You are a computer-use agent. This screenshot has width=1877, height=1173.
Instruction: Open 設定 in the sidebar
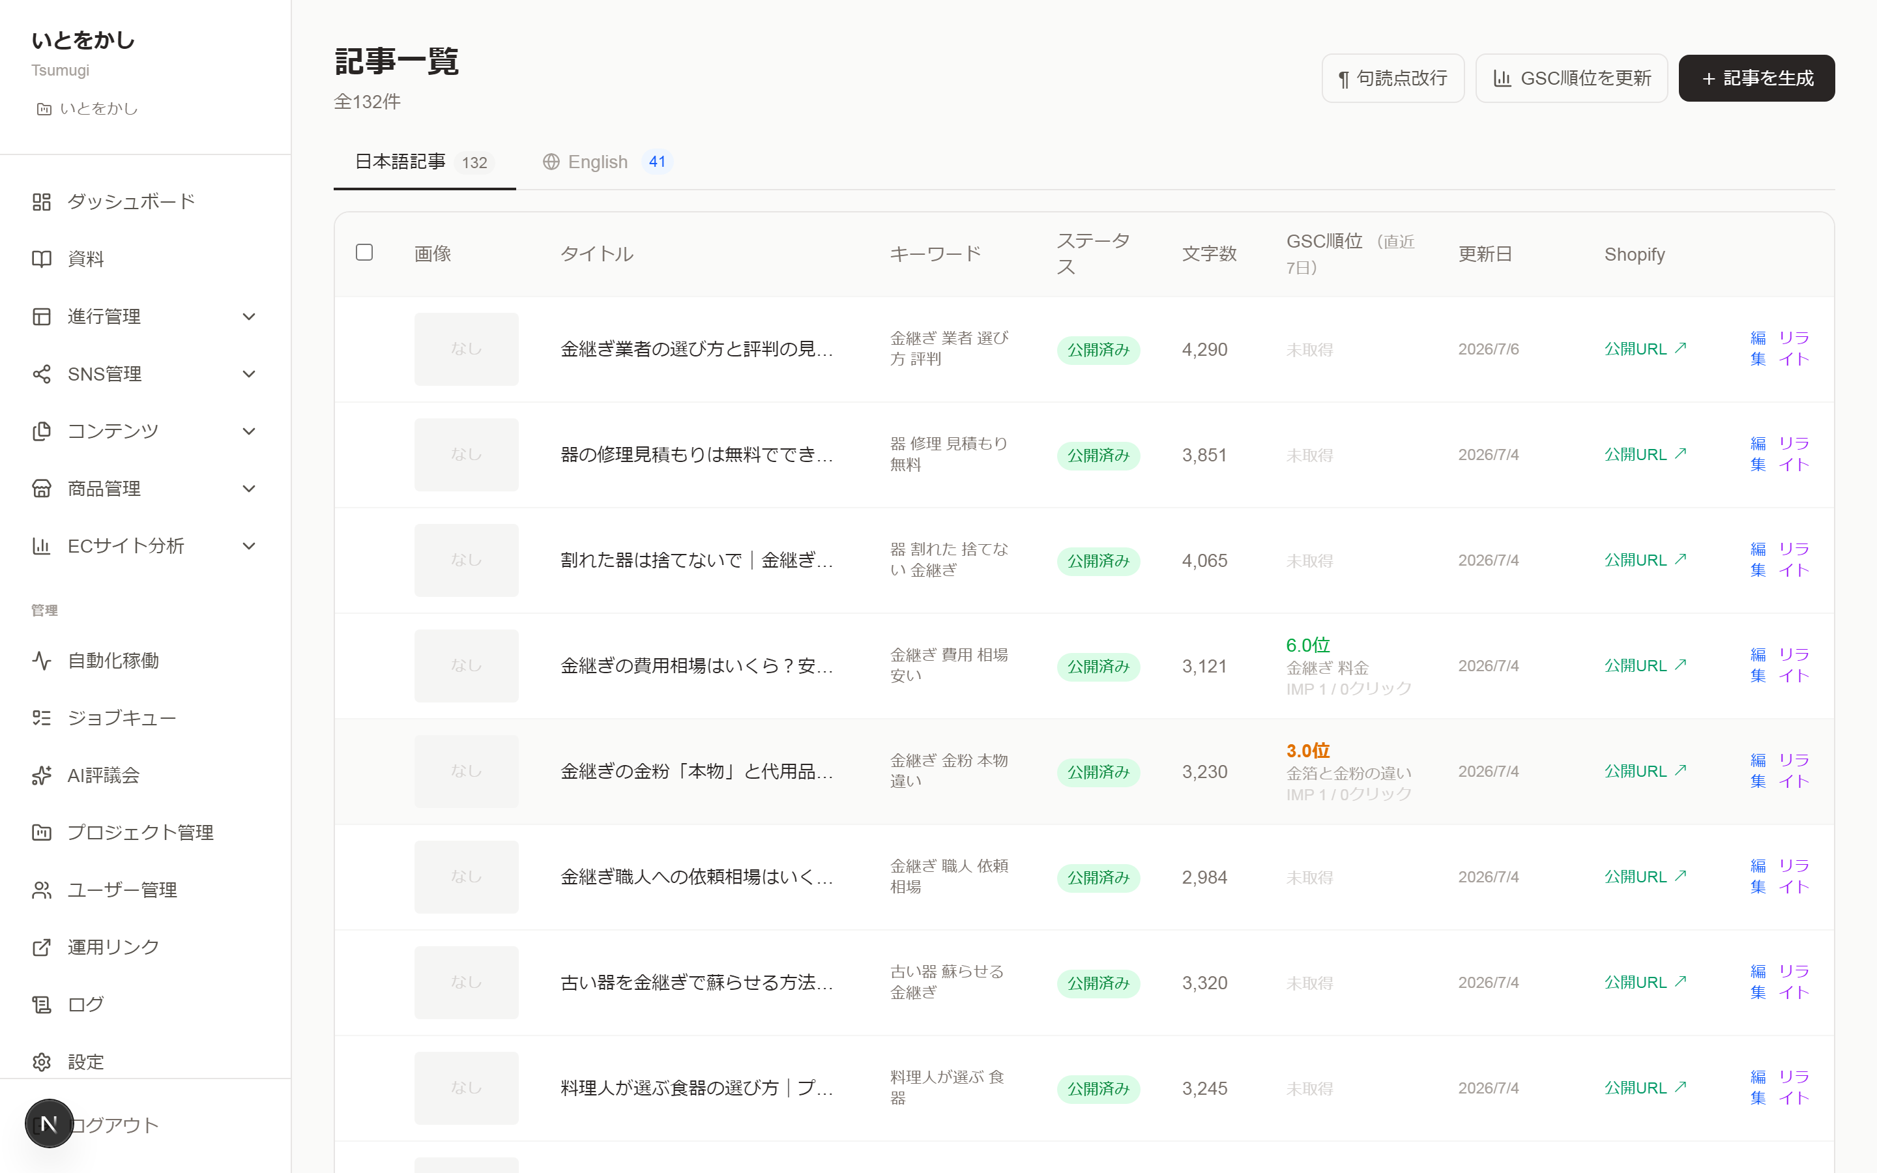(145, 1062)
